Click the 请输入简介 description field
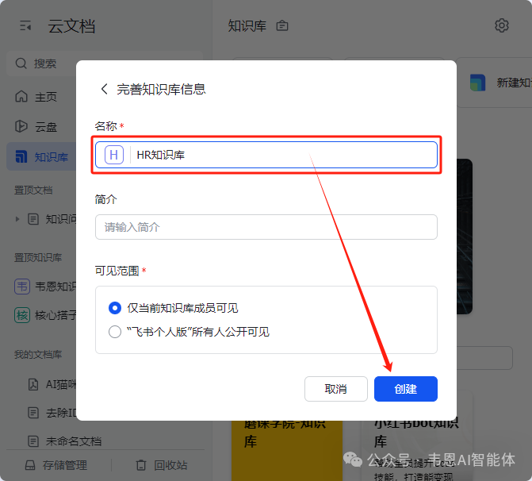 266,227
